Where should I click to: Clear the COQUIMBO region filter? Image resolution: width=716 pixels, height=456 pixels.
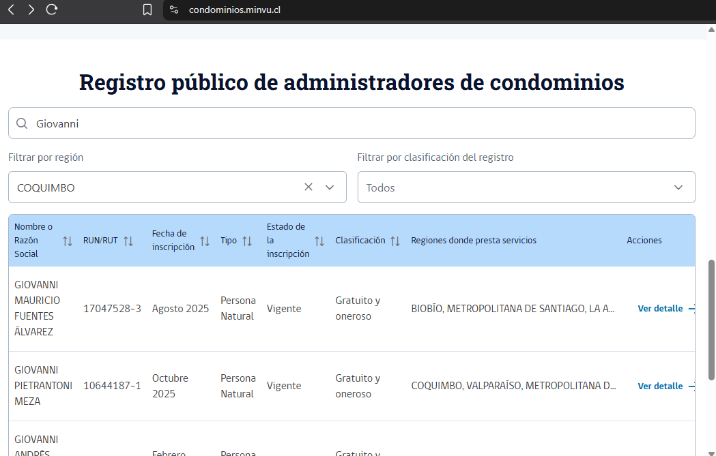309,187
